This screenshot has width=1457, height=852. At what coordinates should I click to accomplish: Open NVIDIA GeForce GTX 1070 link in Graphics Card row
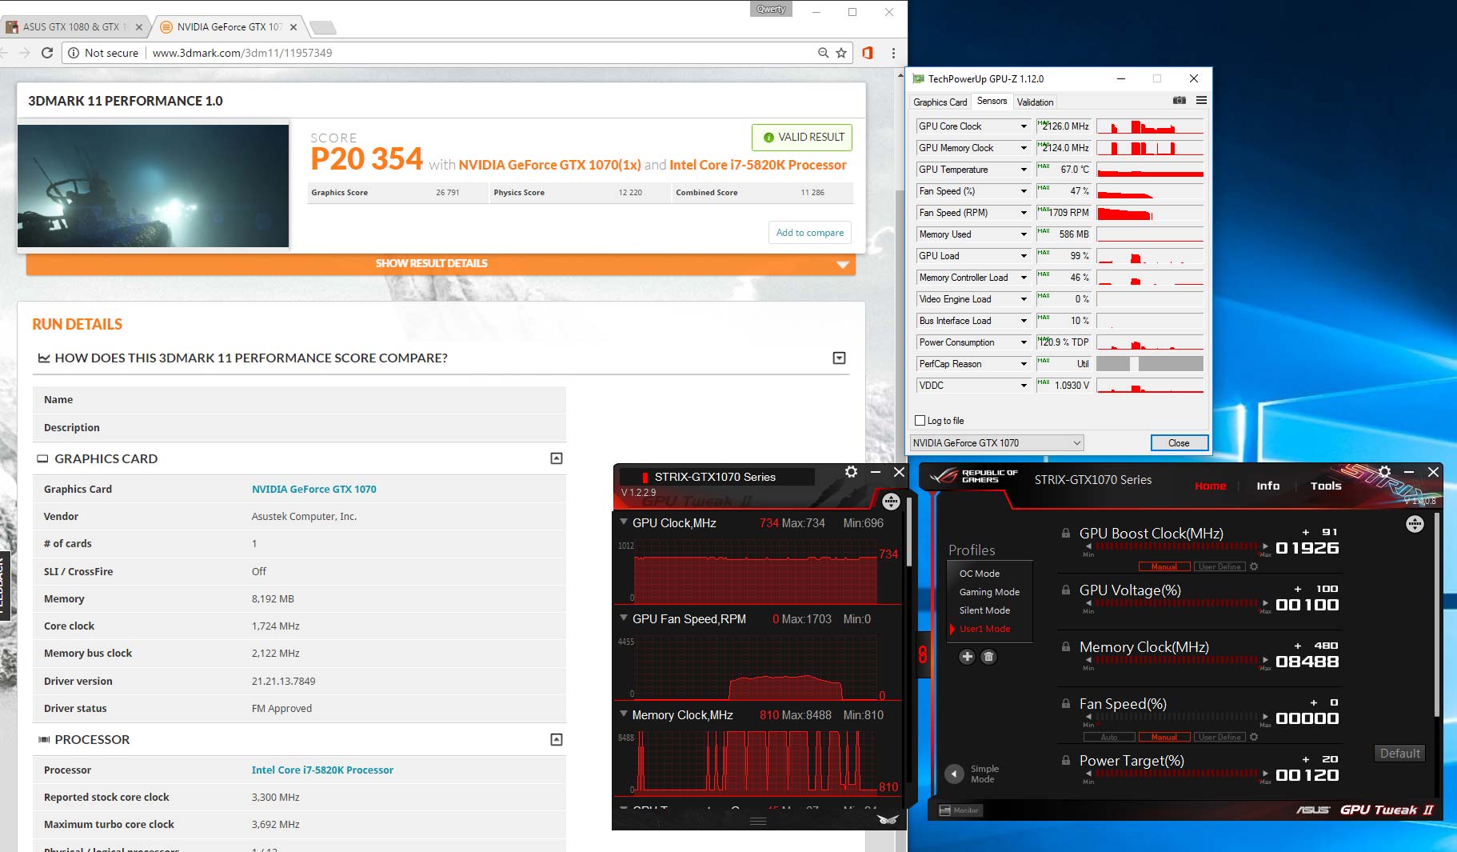313,489
